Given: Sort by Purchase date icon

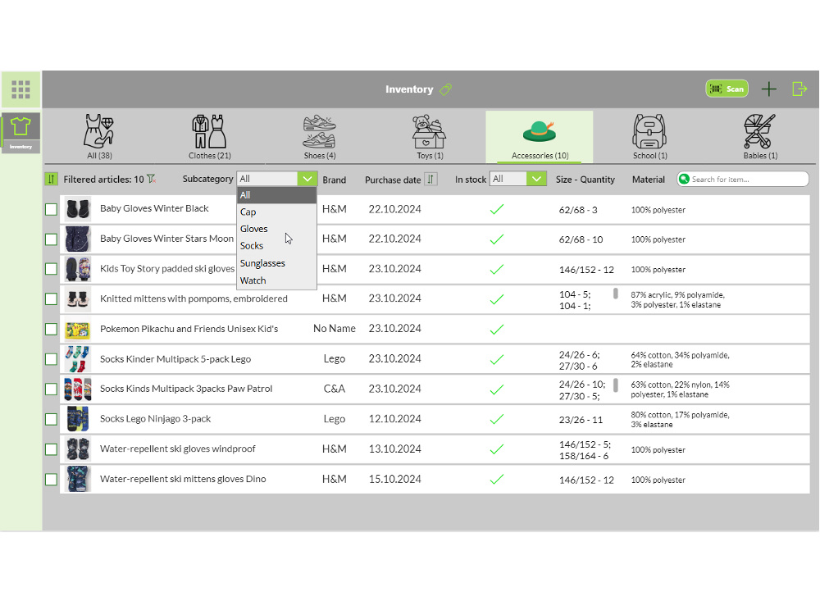Looking at the screenshot, I should [x=430, y=180].
